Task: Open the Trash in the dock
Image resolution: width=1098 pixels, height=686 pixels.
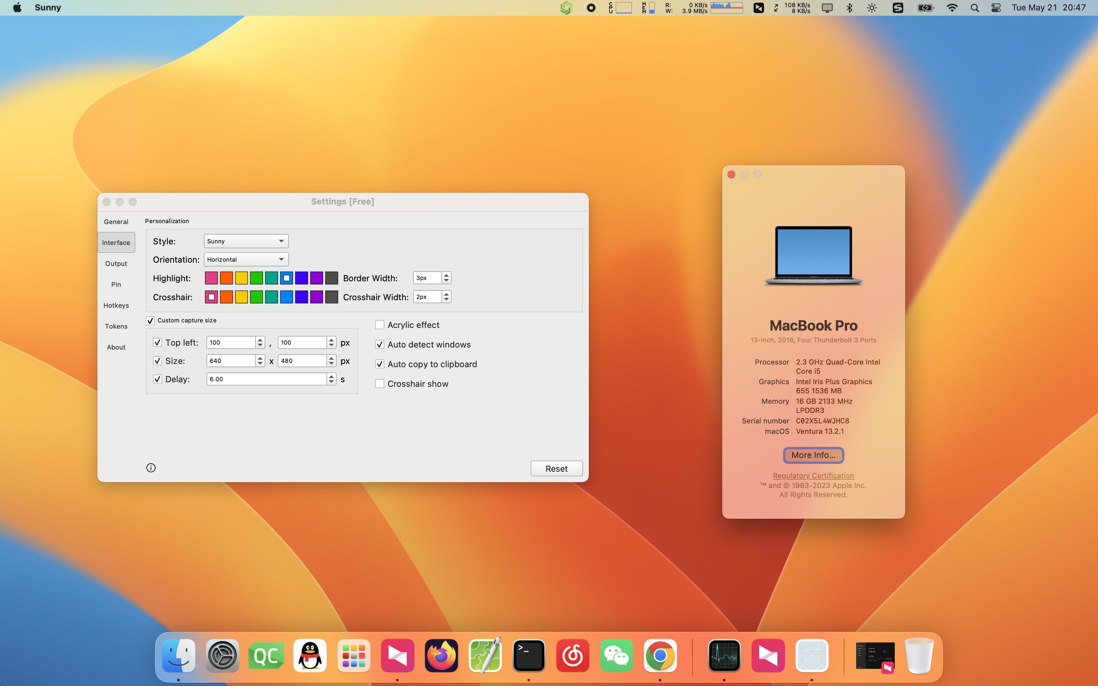Action: point(919,656)
